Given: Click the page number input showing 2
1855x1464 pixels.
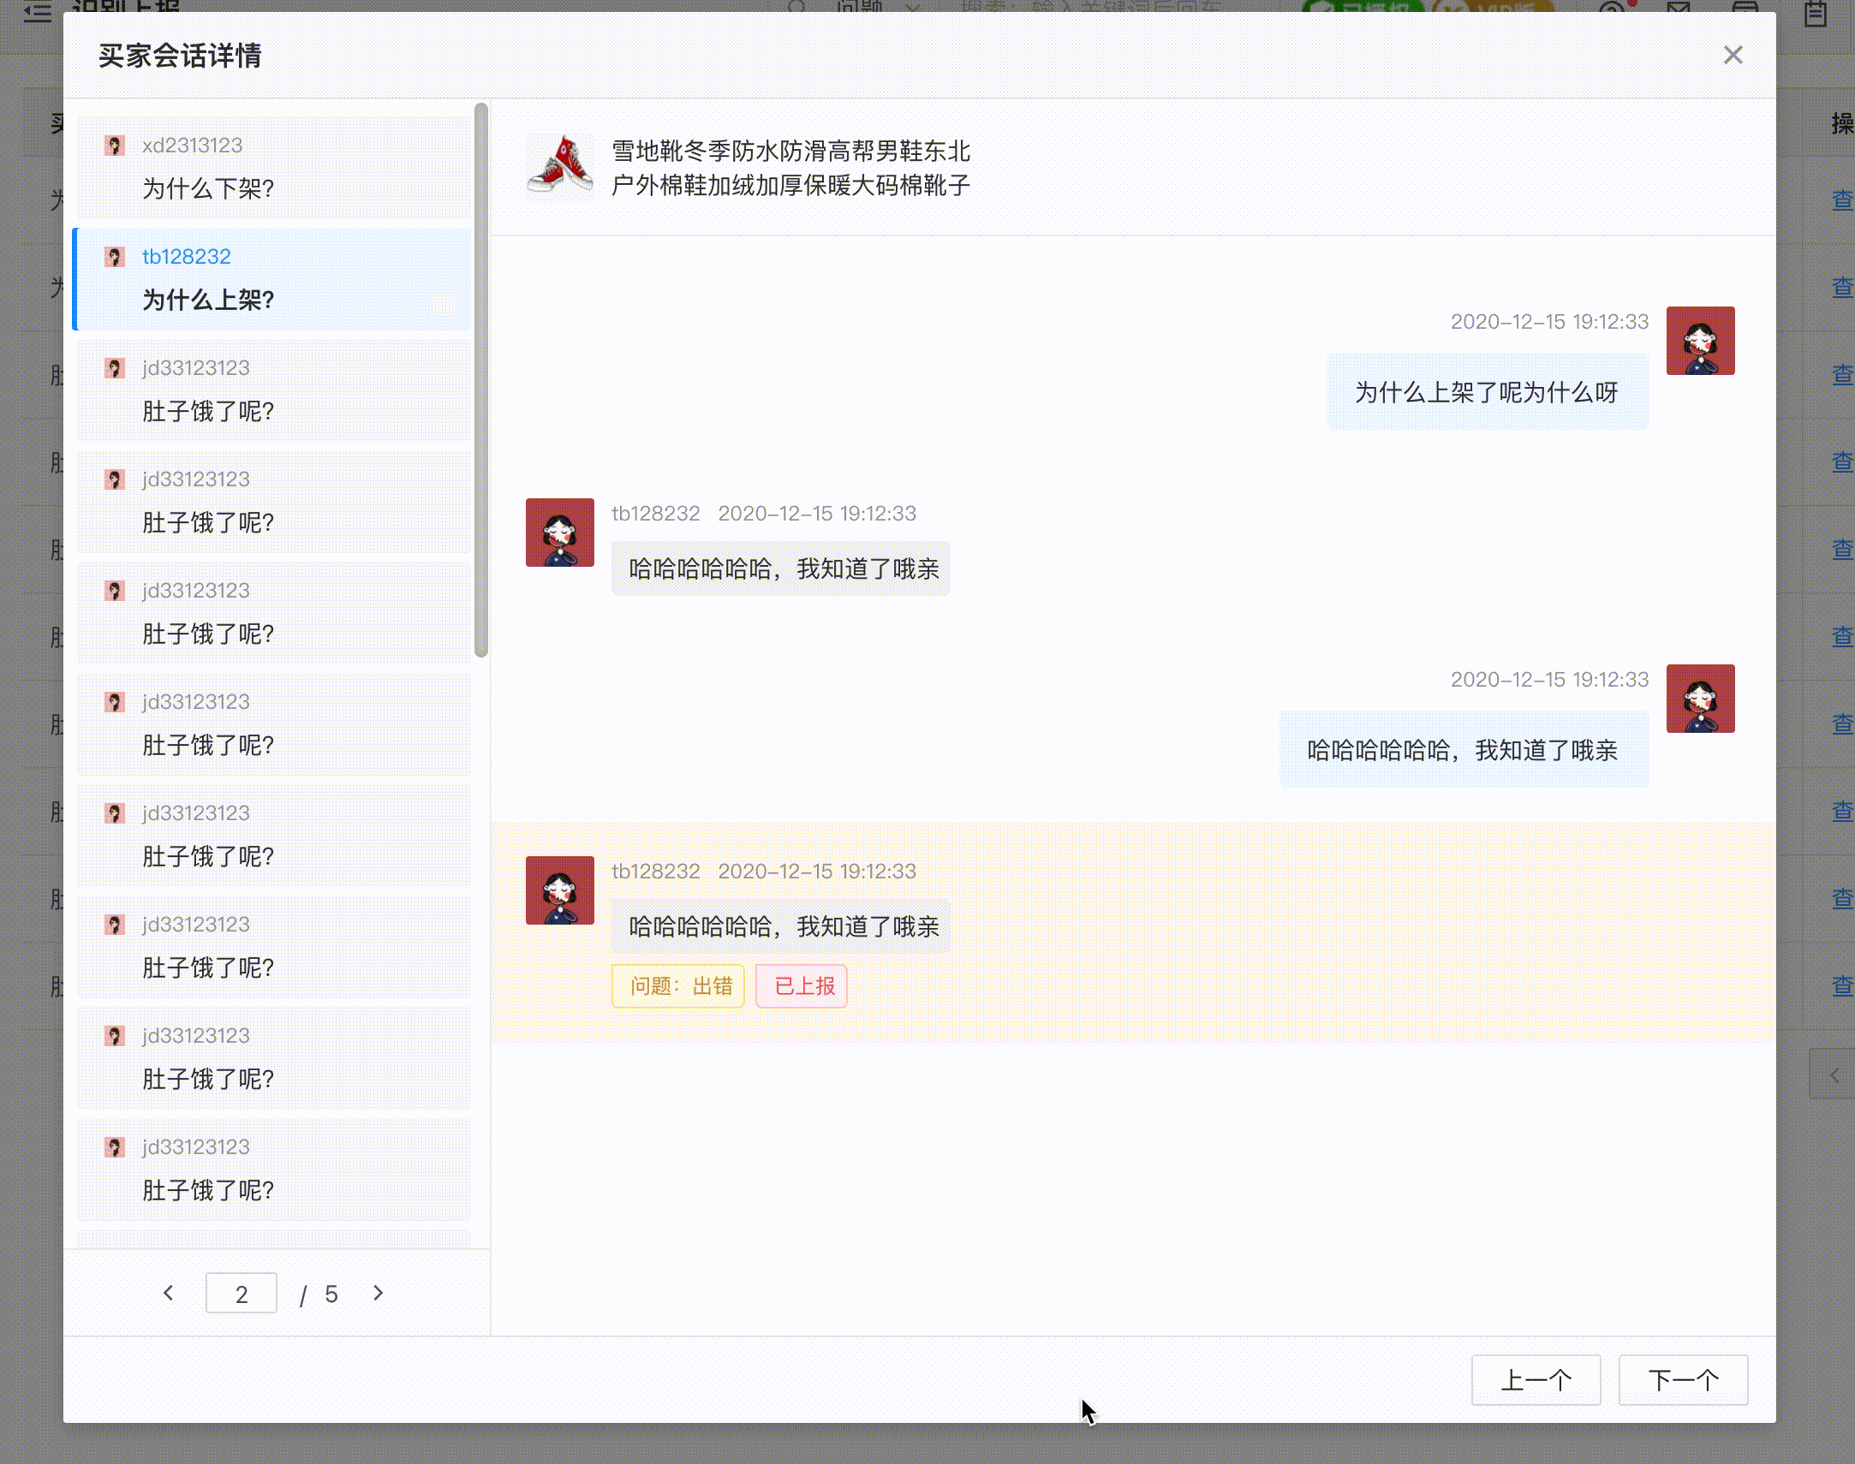Looking at the screenshot, I should click(x=241, y=1293).
